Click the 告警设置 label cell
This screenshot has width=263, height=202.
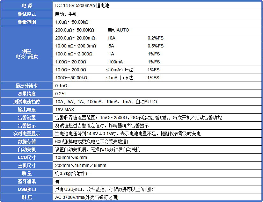click(27, 118)
